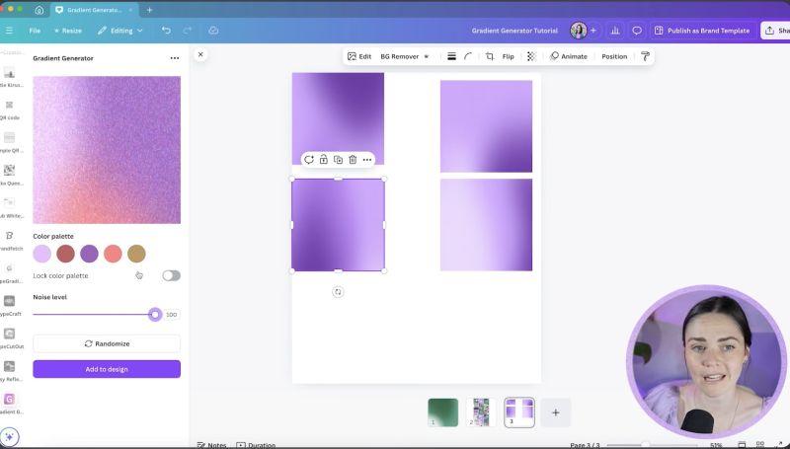Screen dimensions: 790x449
Task: Open the Resize menu
Action: [x=68, y=31]
